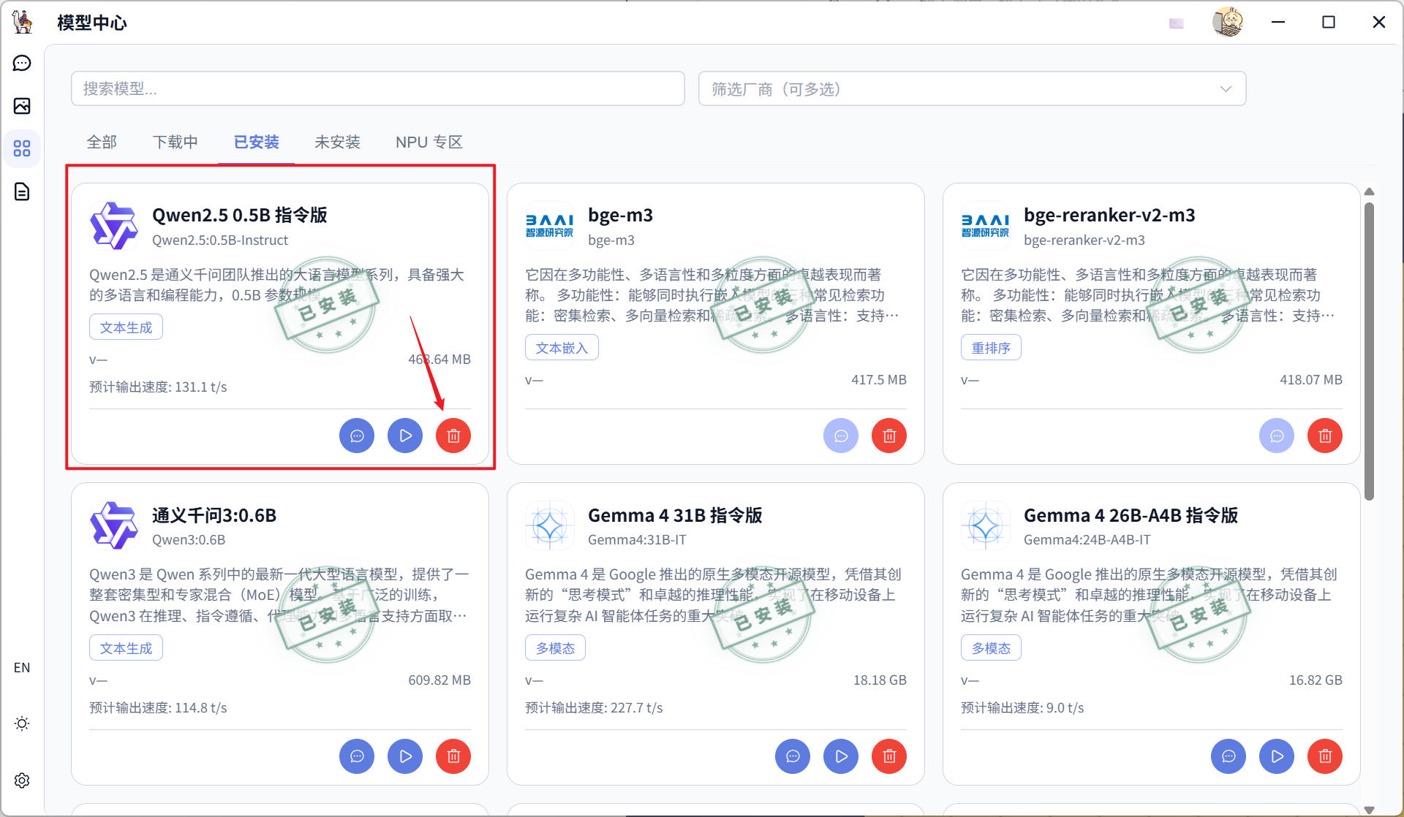This screenshot has height=817, width=1404.
Task: Click "预计输出速度: 131.1 t/s" text
Action: [x=158, y=387]
